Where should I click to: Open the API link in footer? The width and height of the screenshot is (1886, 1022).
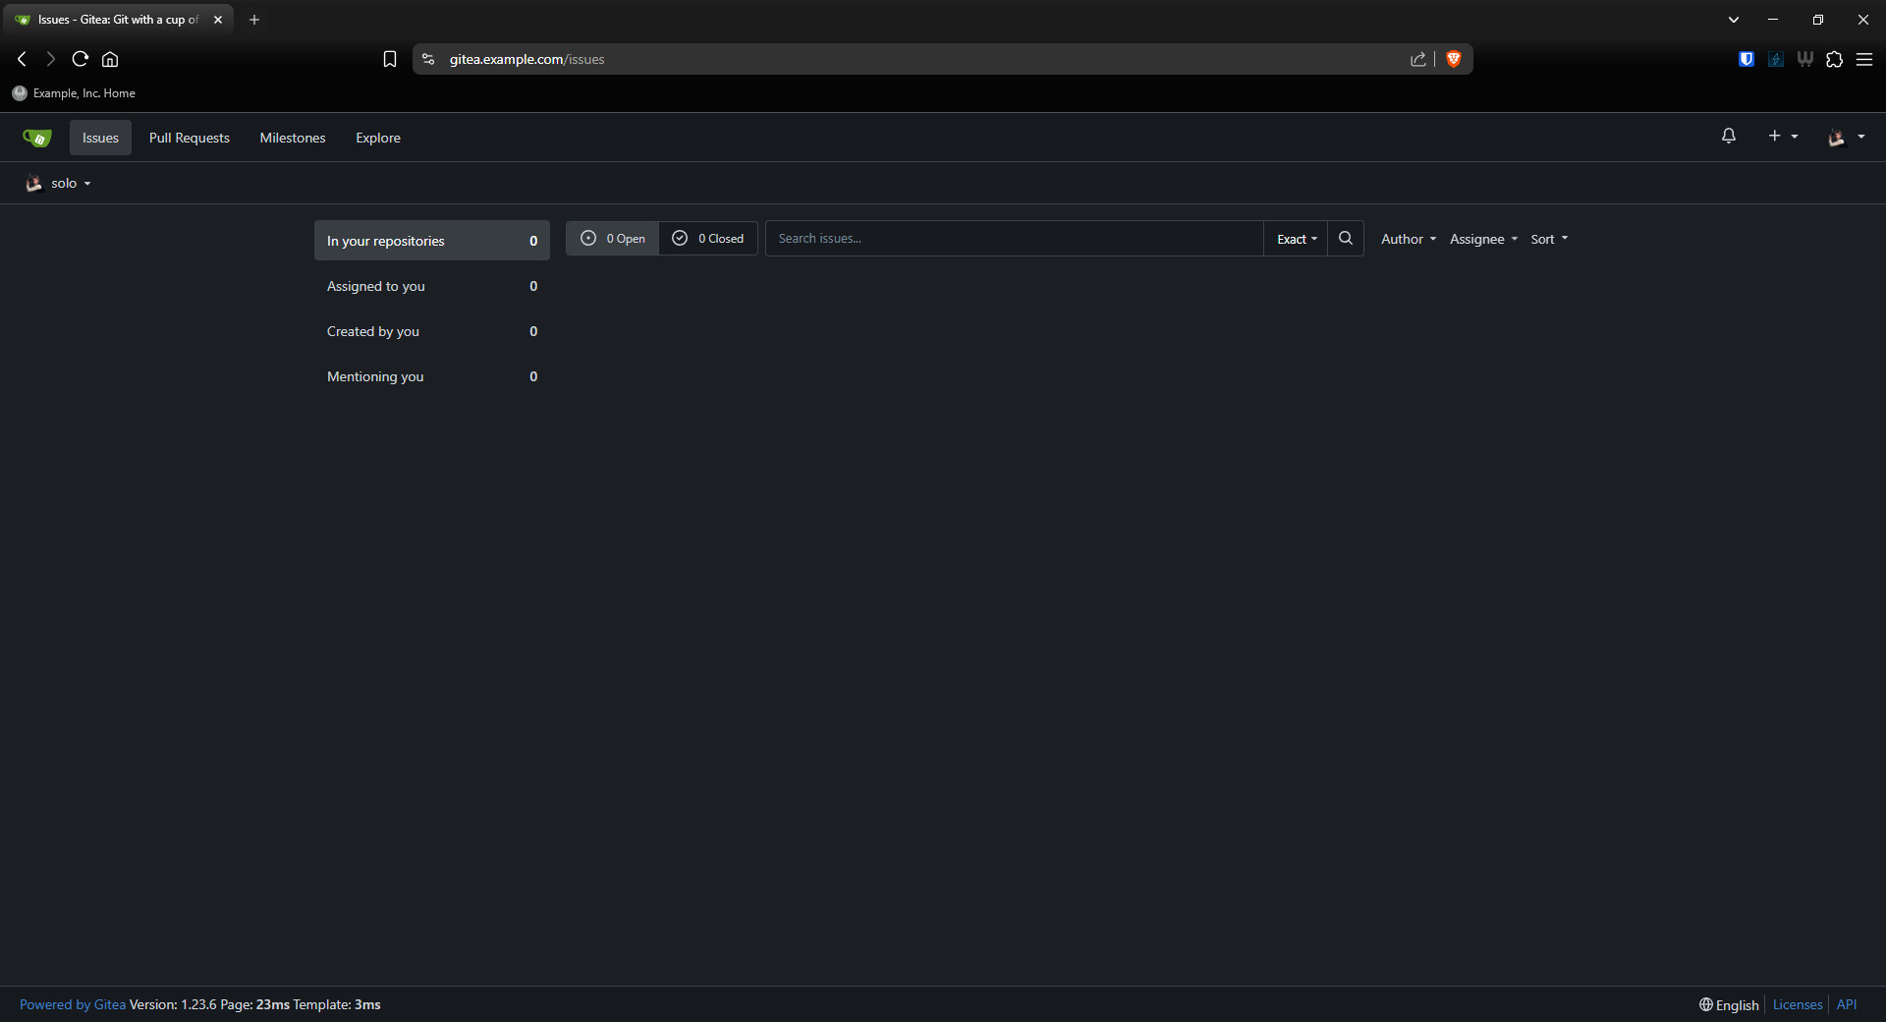click(1846, 1004)
